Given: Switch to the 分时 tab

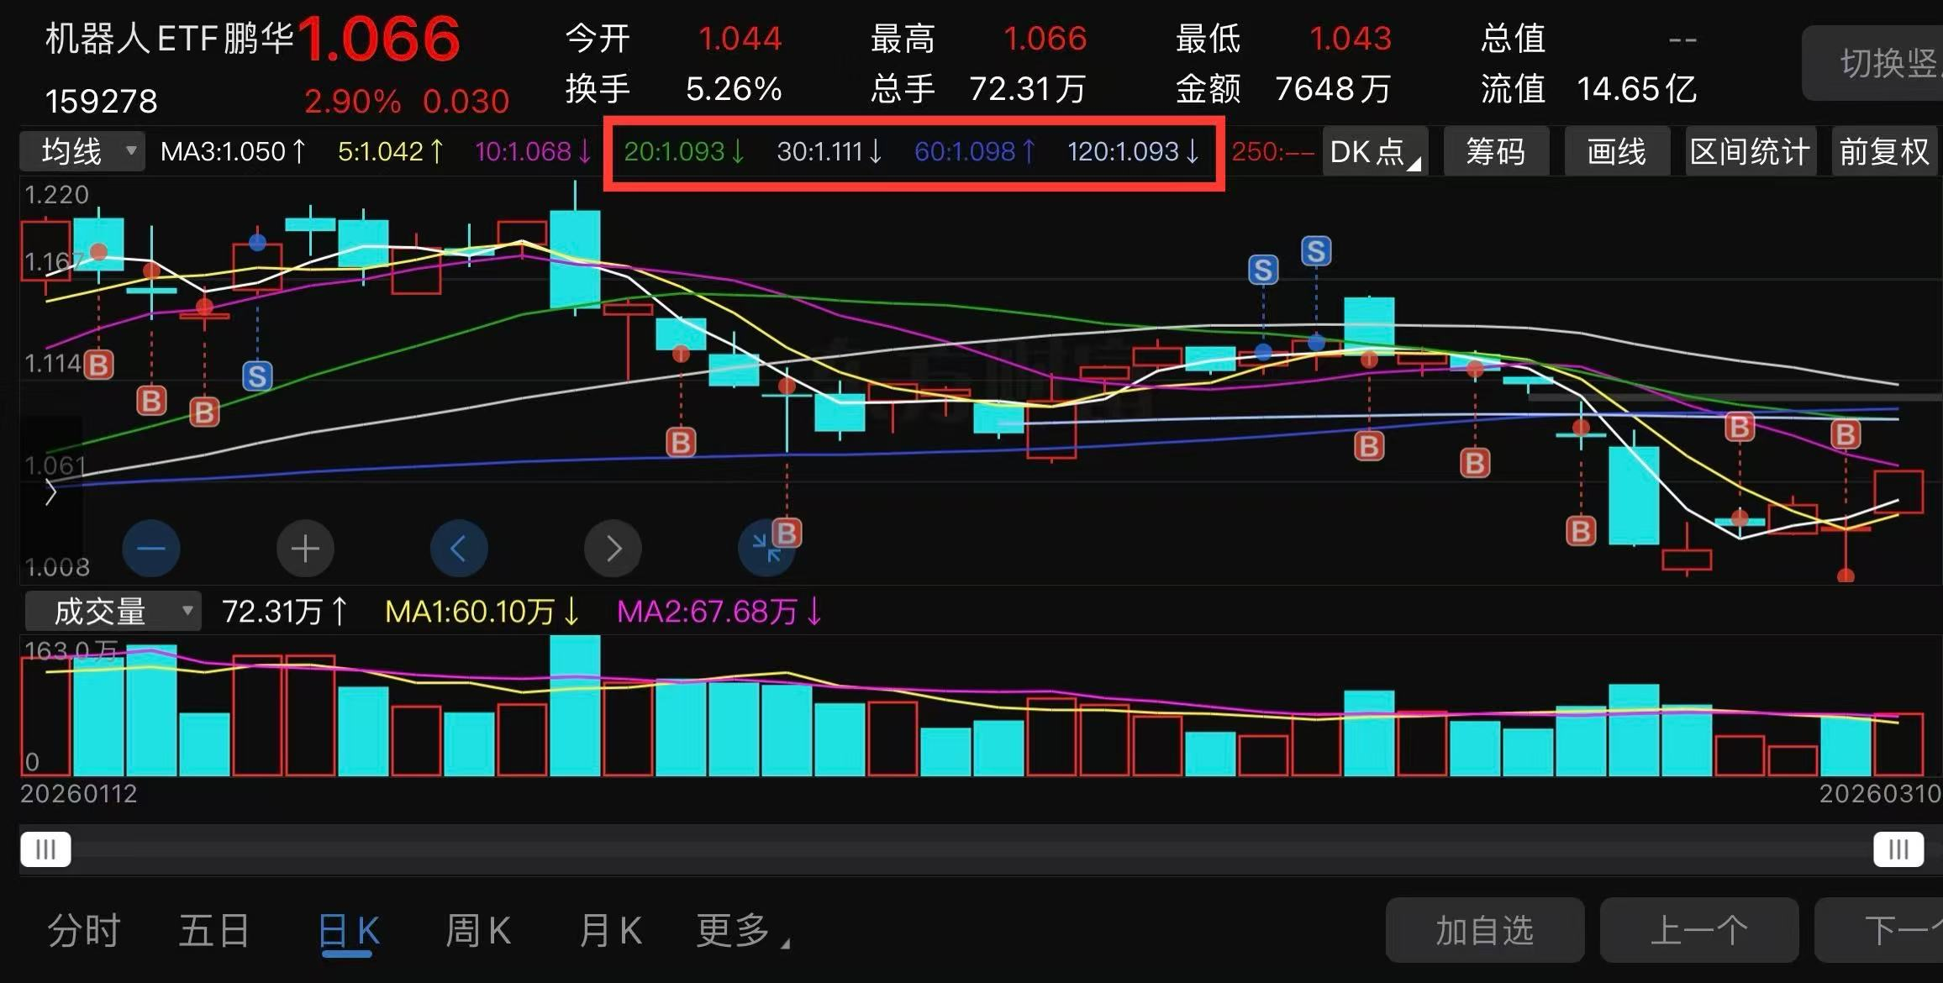Looking at the screenshot, I should click(84, 931).
